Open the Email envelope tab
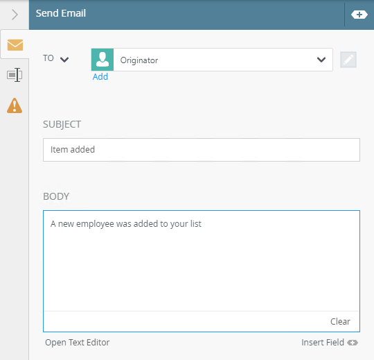The height and width of the screenshot is (360, 374). [x=15, y=45]
